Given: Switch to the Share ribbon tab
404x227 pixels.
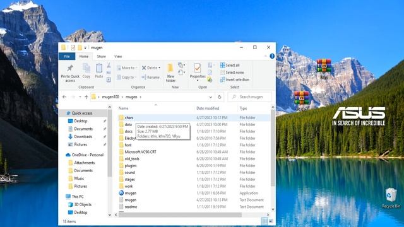Looking at the screenshot, I should 101,56.
